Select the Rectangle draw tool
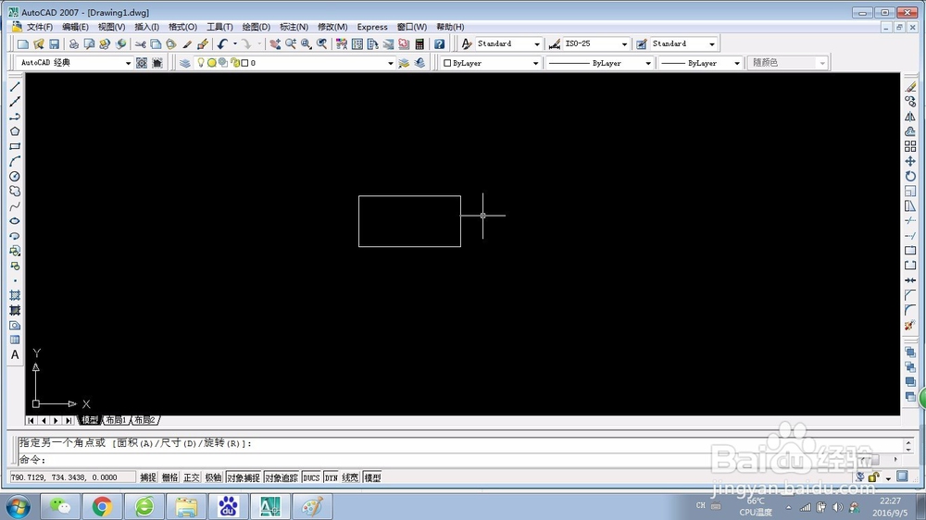Screen dimensions: 926x520 (15, 146)
